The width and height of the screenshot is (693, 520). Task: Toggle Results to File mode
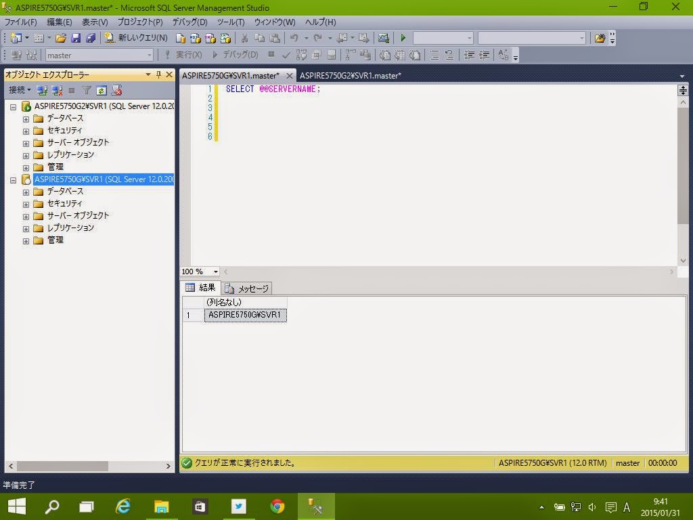415,55
